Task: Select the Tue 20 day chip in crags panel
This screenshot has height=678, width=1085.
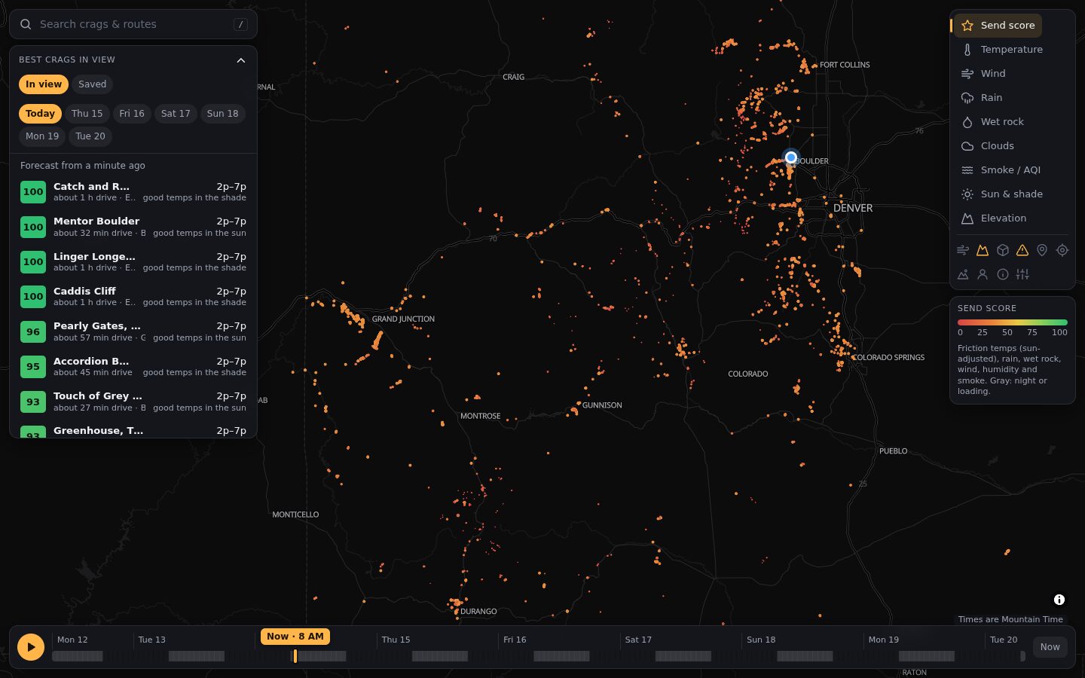Action: (x=90, y=136)
